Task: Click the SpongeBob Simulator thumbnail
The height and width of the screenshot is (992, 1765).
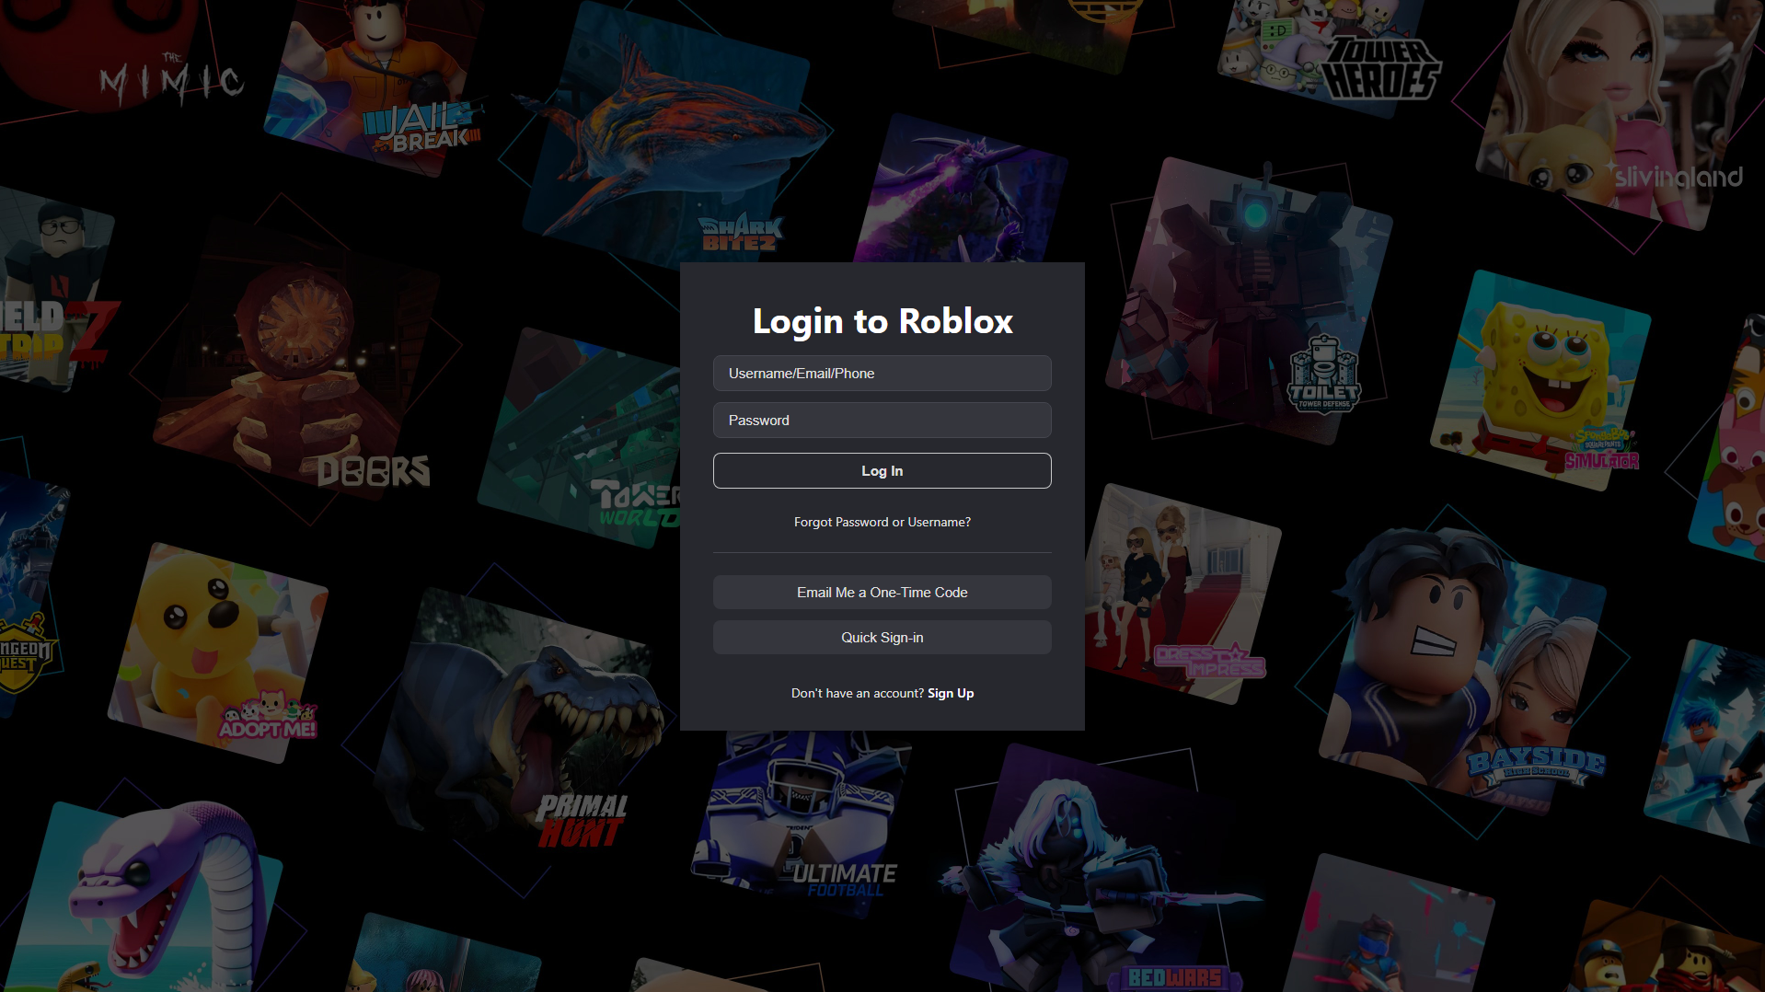Action: (x=1540, y=380)
